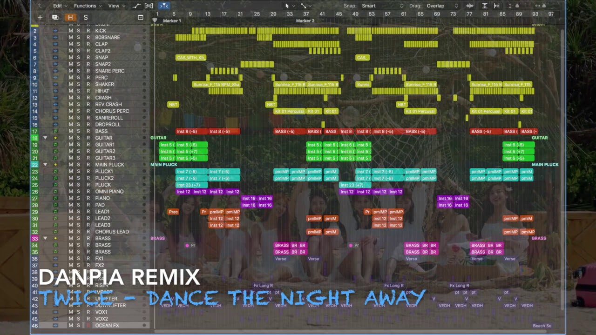
Task: Click the FX1 audio track icon
Action: pyautogui.click(x=55, y=258)
